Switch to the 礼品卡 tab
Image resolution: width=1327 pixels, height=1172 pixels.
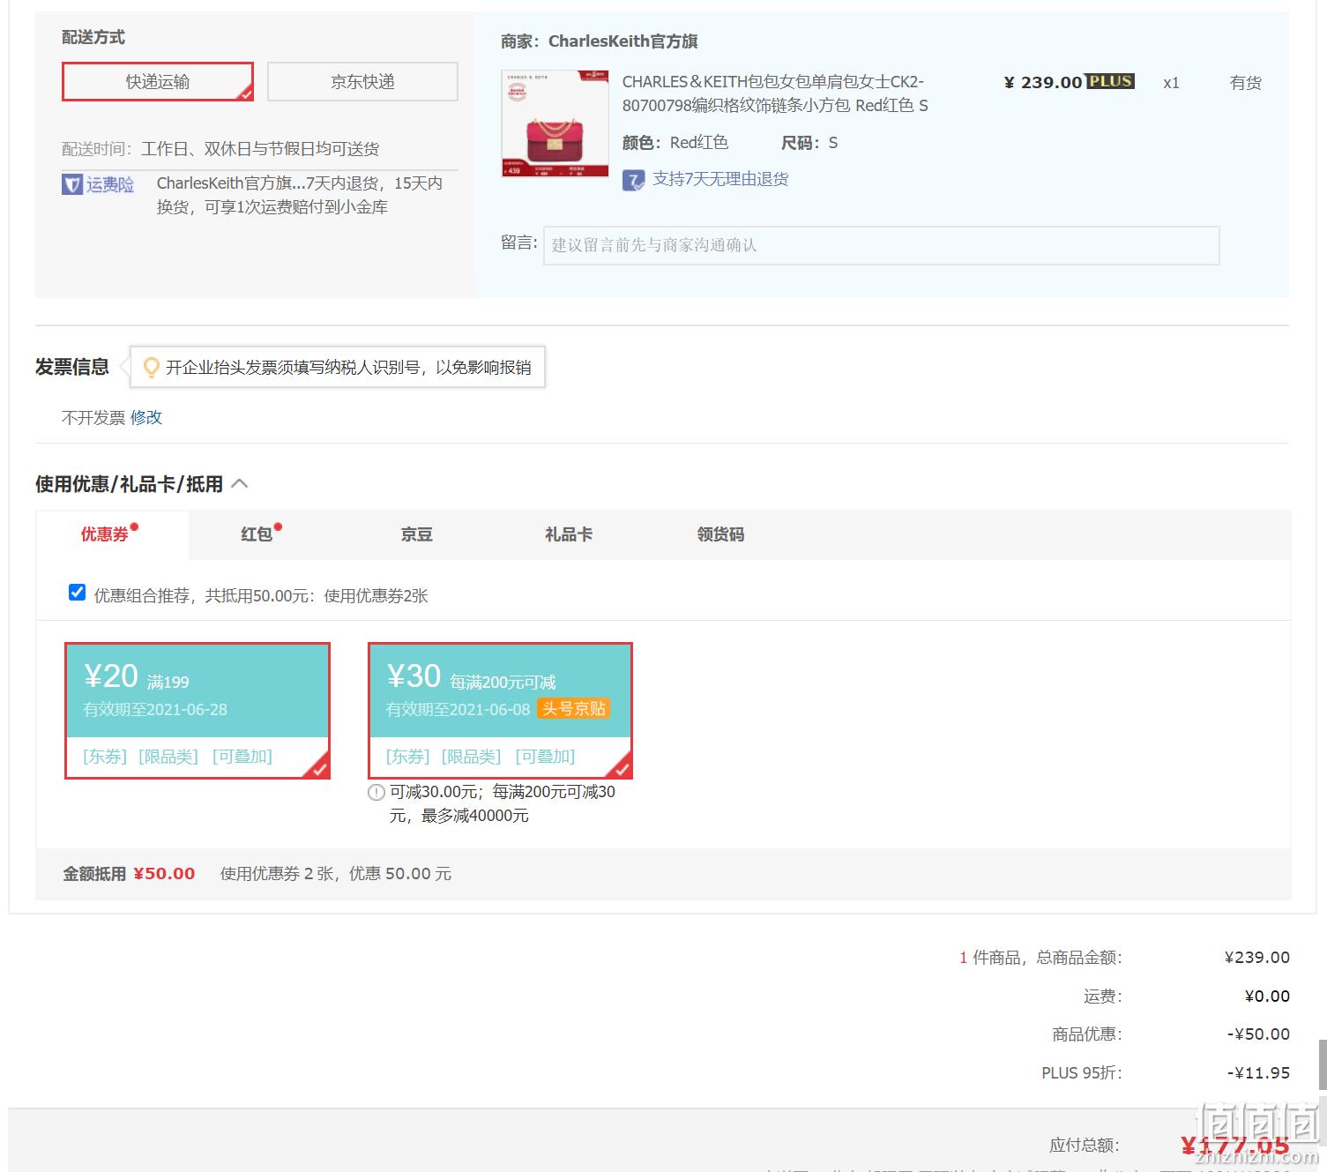(569, 534)
